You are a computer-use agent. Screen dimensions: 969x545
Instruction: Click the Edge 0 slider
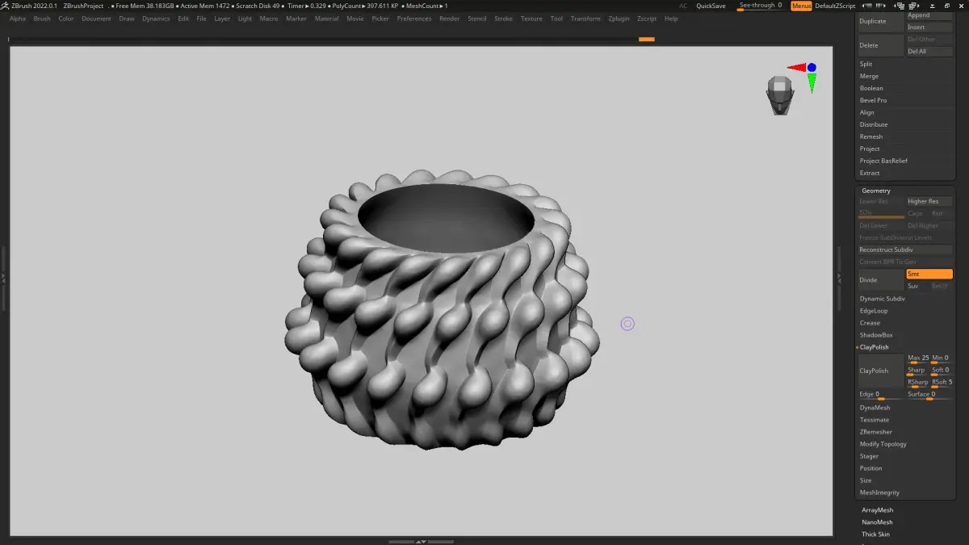[881, 395]
